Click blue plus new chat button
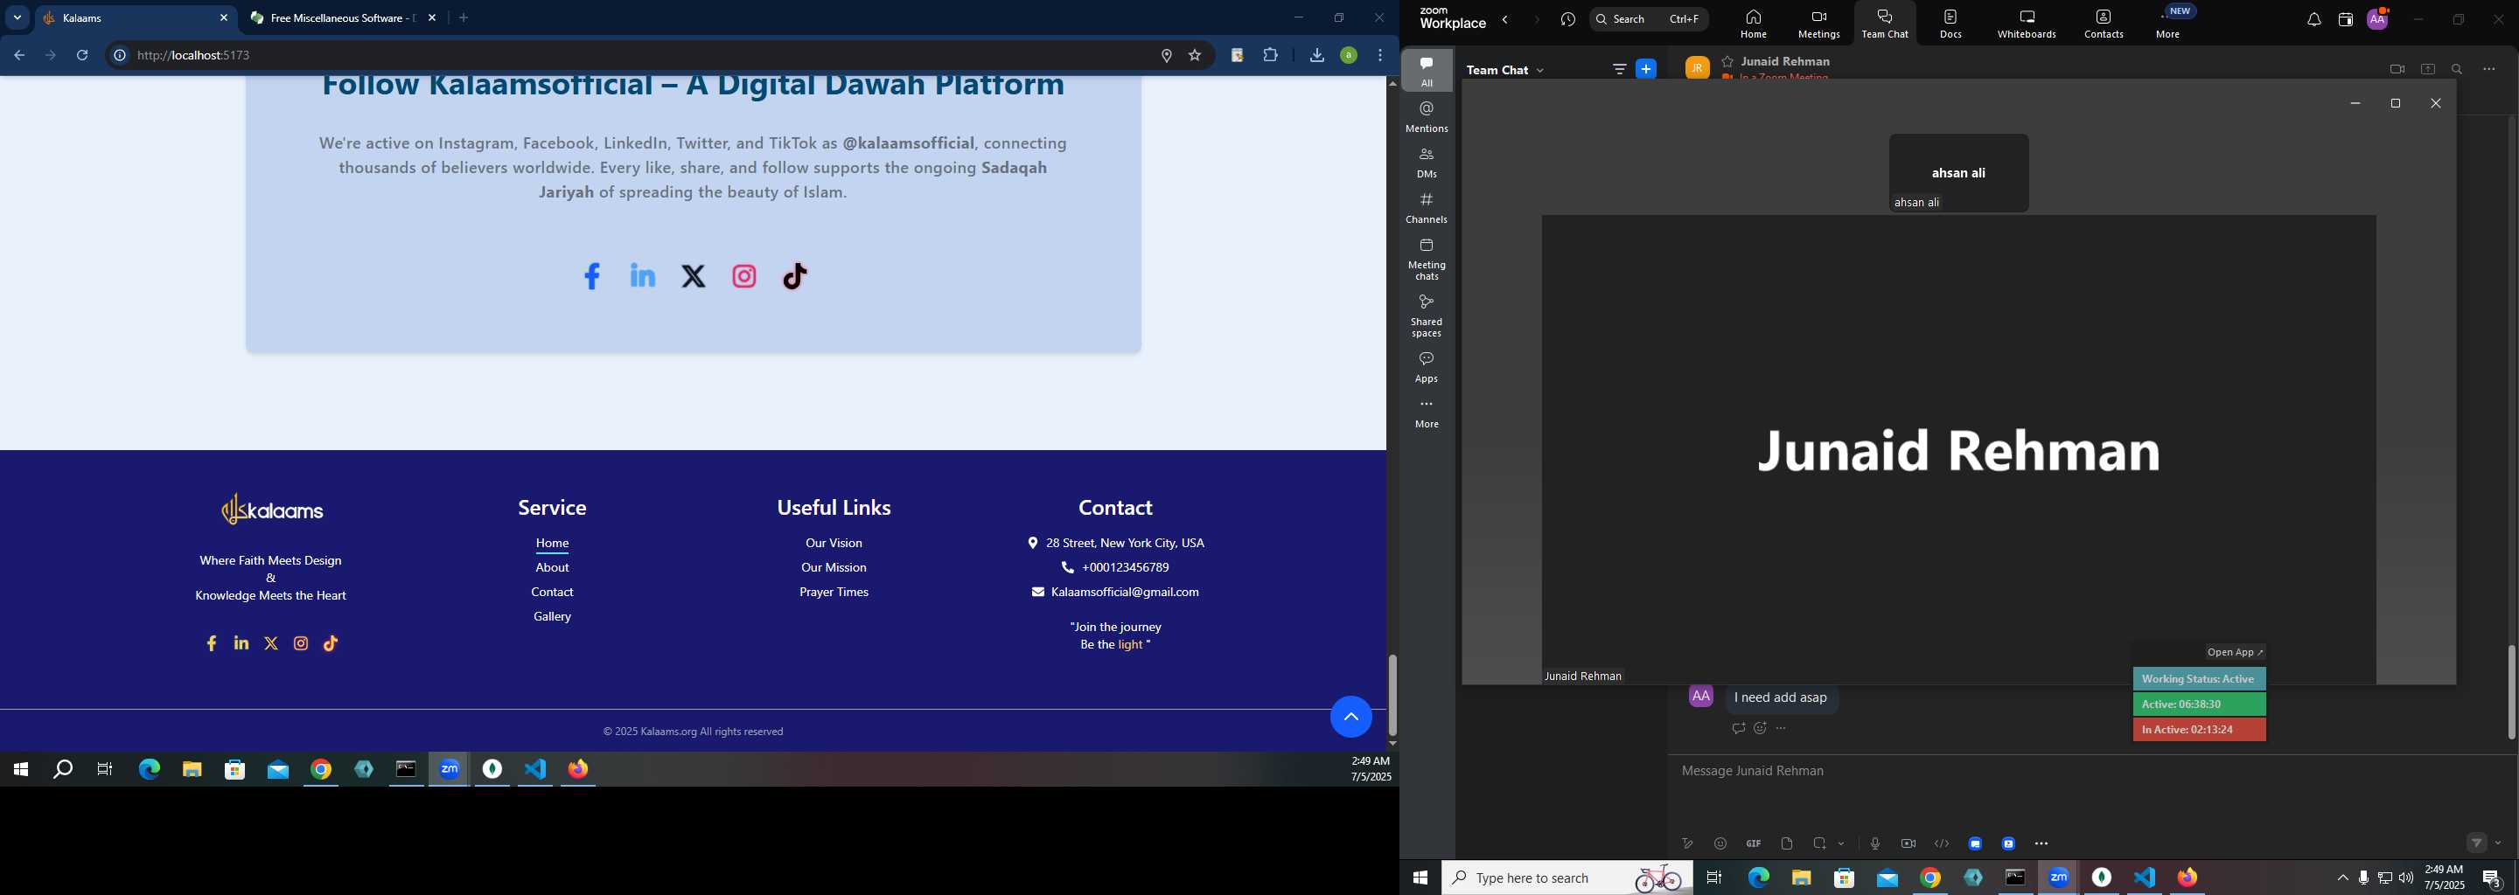2519x895 pixels. pyautogui.click(x=1647, y=69)
